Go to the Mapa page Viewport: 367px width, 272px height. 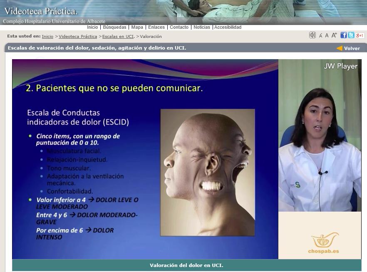point(137,27)
